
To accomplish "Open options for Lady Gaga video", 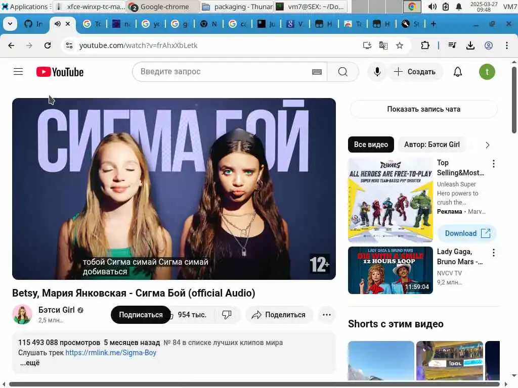I will click(x=494, y=253).
